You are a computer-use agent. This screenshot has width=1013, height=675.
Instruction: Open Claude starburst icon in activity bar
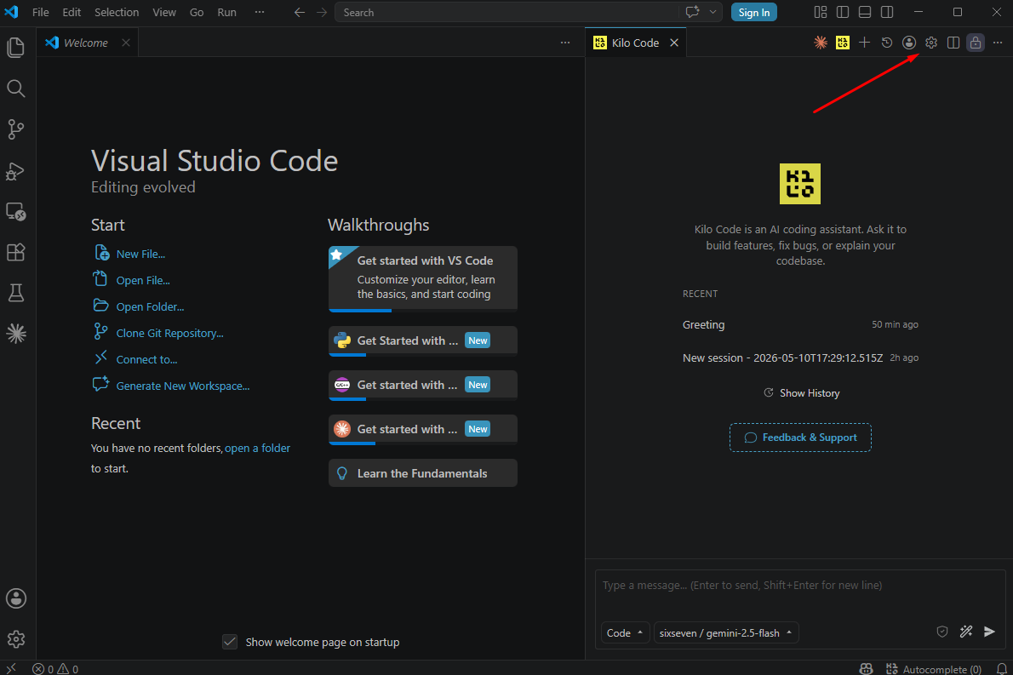click(16, 334)
